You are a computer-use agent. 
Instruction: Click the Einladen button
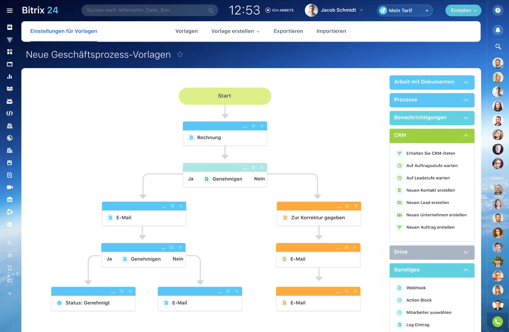pyautogui.click(x=463, y=10)
